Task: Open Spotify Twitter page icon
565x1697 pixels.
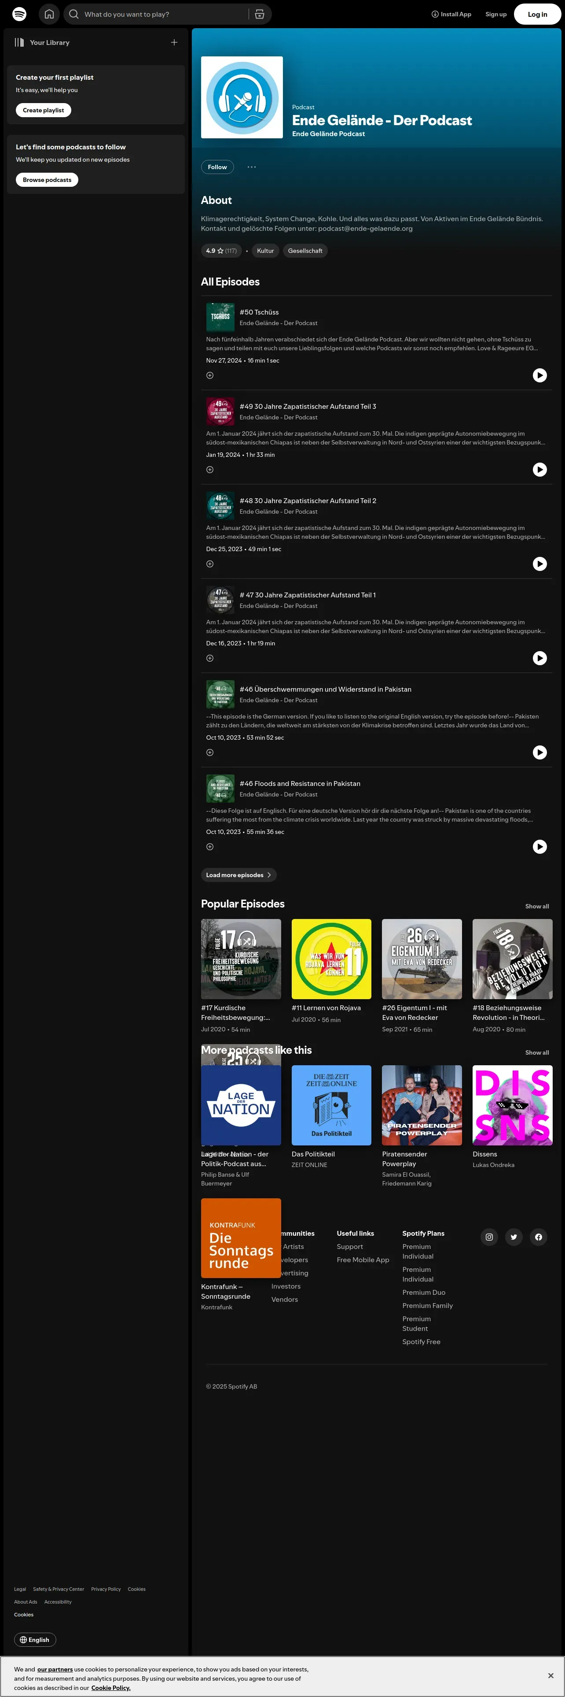Action: click(x=514, y=1237)
